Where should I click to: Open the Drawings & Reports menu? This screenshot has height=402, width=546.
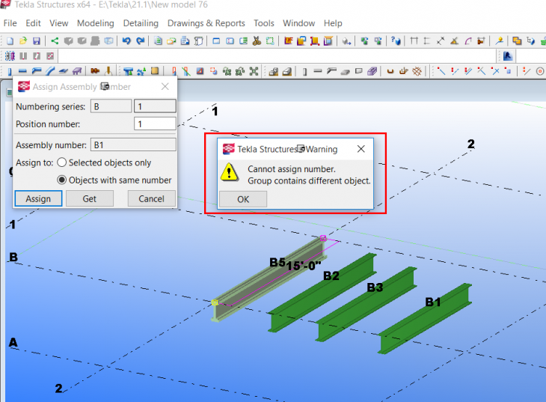pos(206,23)
